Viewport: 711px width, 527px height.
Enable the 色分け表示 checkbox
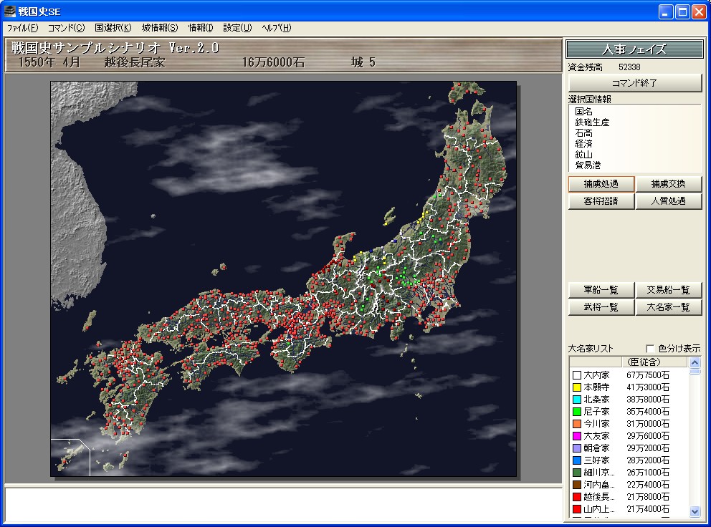(x=650, y=349)
